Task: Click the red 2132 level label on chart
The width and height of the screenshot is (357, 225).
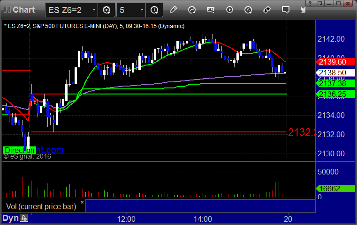Action: 302,132
